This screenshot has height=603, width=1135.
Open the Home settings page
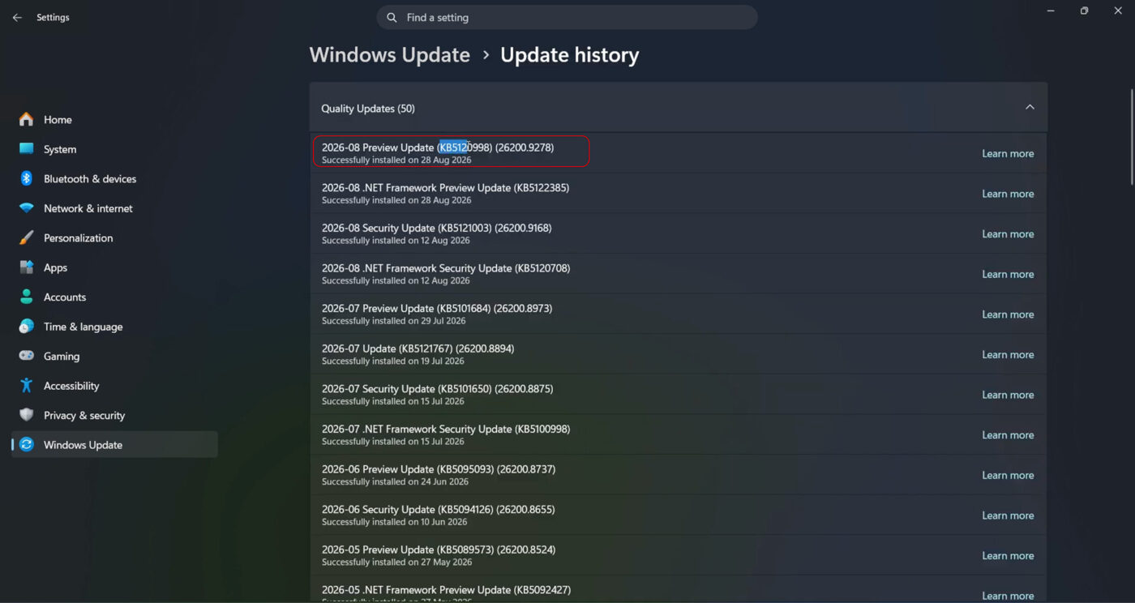click(x=114, y=119)
